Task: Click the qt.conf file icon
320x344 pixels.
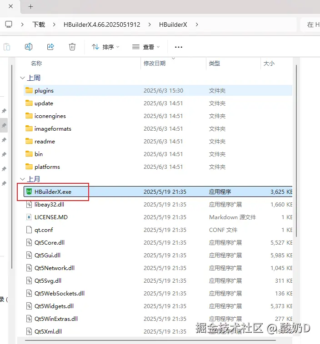Action: [x=29, y=230]
